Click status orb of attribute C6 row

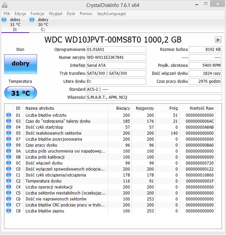(9, 199)
